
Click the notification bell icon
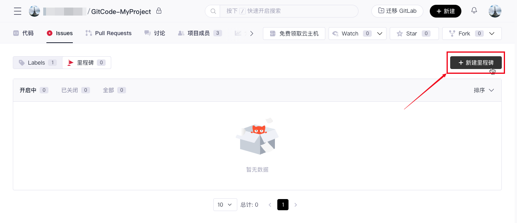[x=474, y=11]
